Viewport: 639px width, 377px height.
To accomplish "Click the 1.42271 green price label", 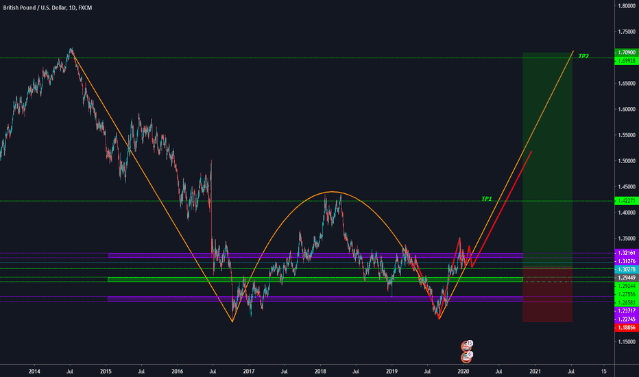I will click(x=626, y=201).
